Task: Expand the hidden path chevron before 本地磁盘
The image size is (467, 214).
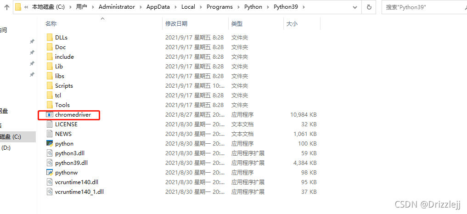Action: coord(26,7)
